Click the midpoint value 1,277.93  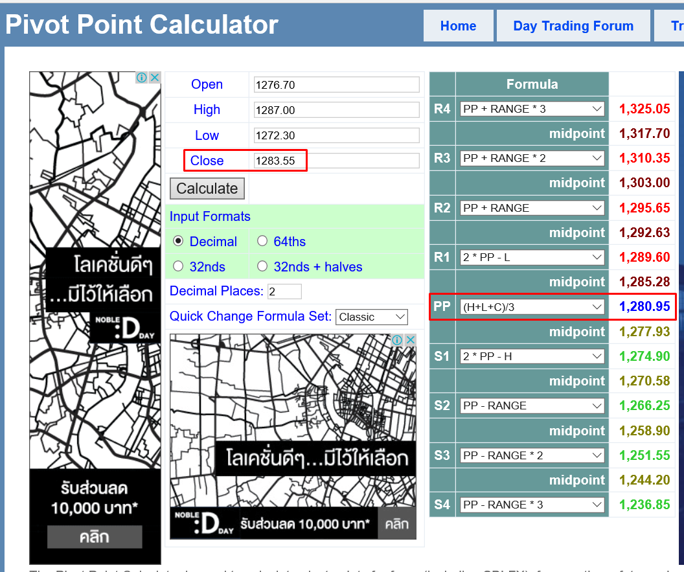tap(644, 332)
